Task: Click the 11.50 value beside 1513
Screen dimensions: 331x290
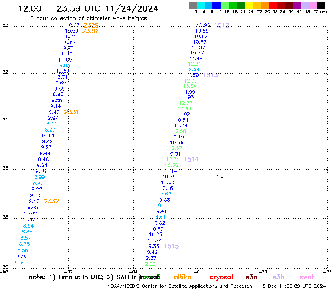Action: point(192,75)
